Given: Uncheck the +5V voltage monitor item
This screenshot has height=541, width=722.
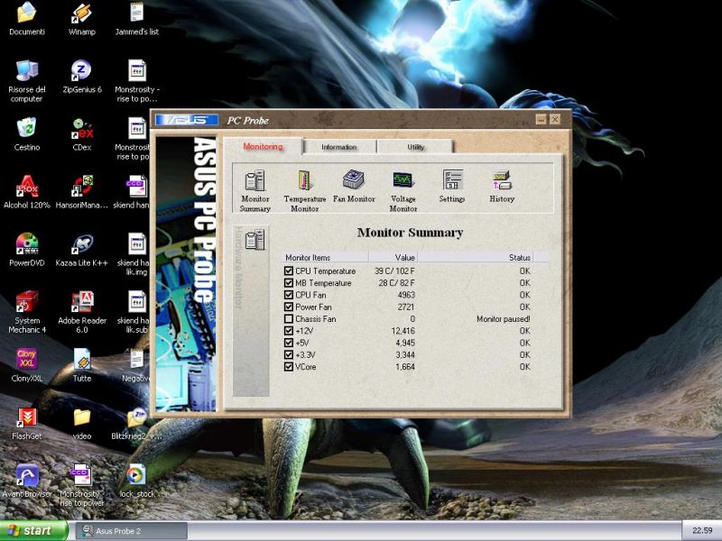Looking at the screenshot, I should [x=289, y=343].
